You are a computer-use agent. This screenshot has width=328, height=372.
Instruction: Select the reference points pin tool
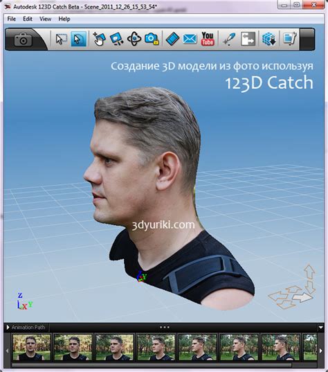point(229,39)
